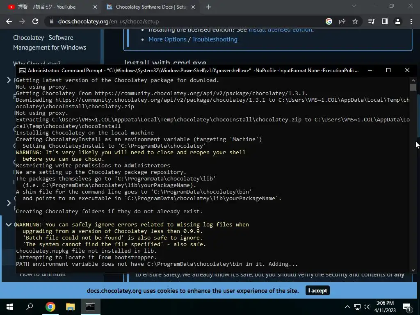Viewport: 420px width, 315px height.
Task: Click the Command Prompt scrollbar thumb
Action: [x=413, y=87]
